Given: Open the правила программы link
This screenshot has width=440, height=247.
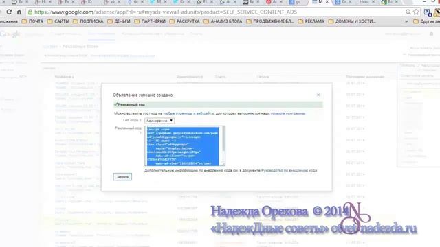Looking at the screenshot, I should (x=288, y=113).
